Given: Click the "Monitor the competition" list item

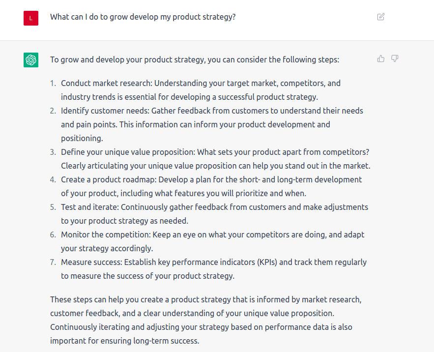Looking at the screenshot, I should 105,235.
